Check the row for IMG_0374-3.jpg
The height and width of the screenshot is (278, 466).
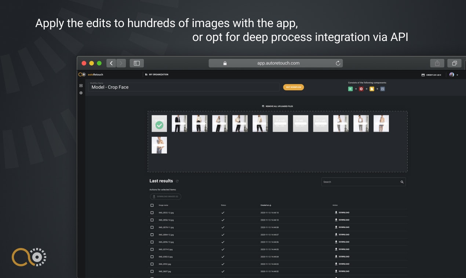coord(152,249)
